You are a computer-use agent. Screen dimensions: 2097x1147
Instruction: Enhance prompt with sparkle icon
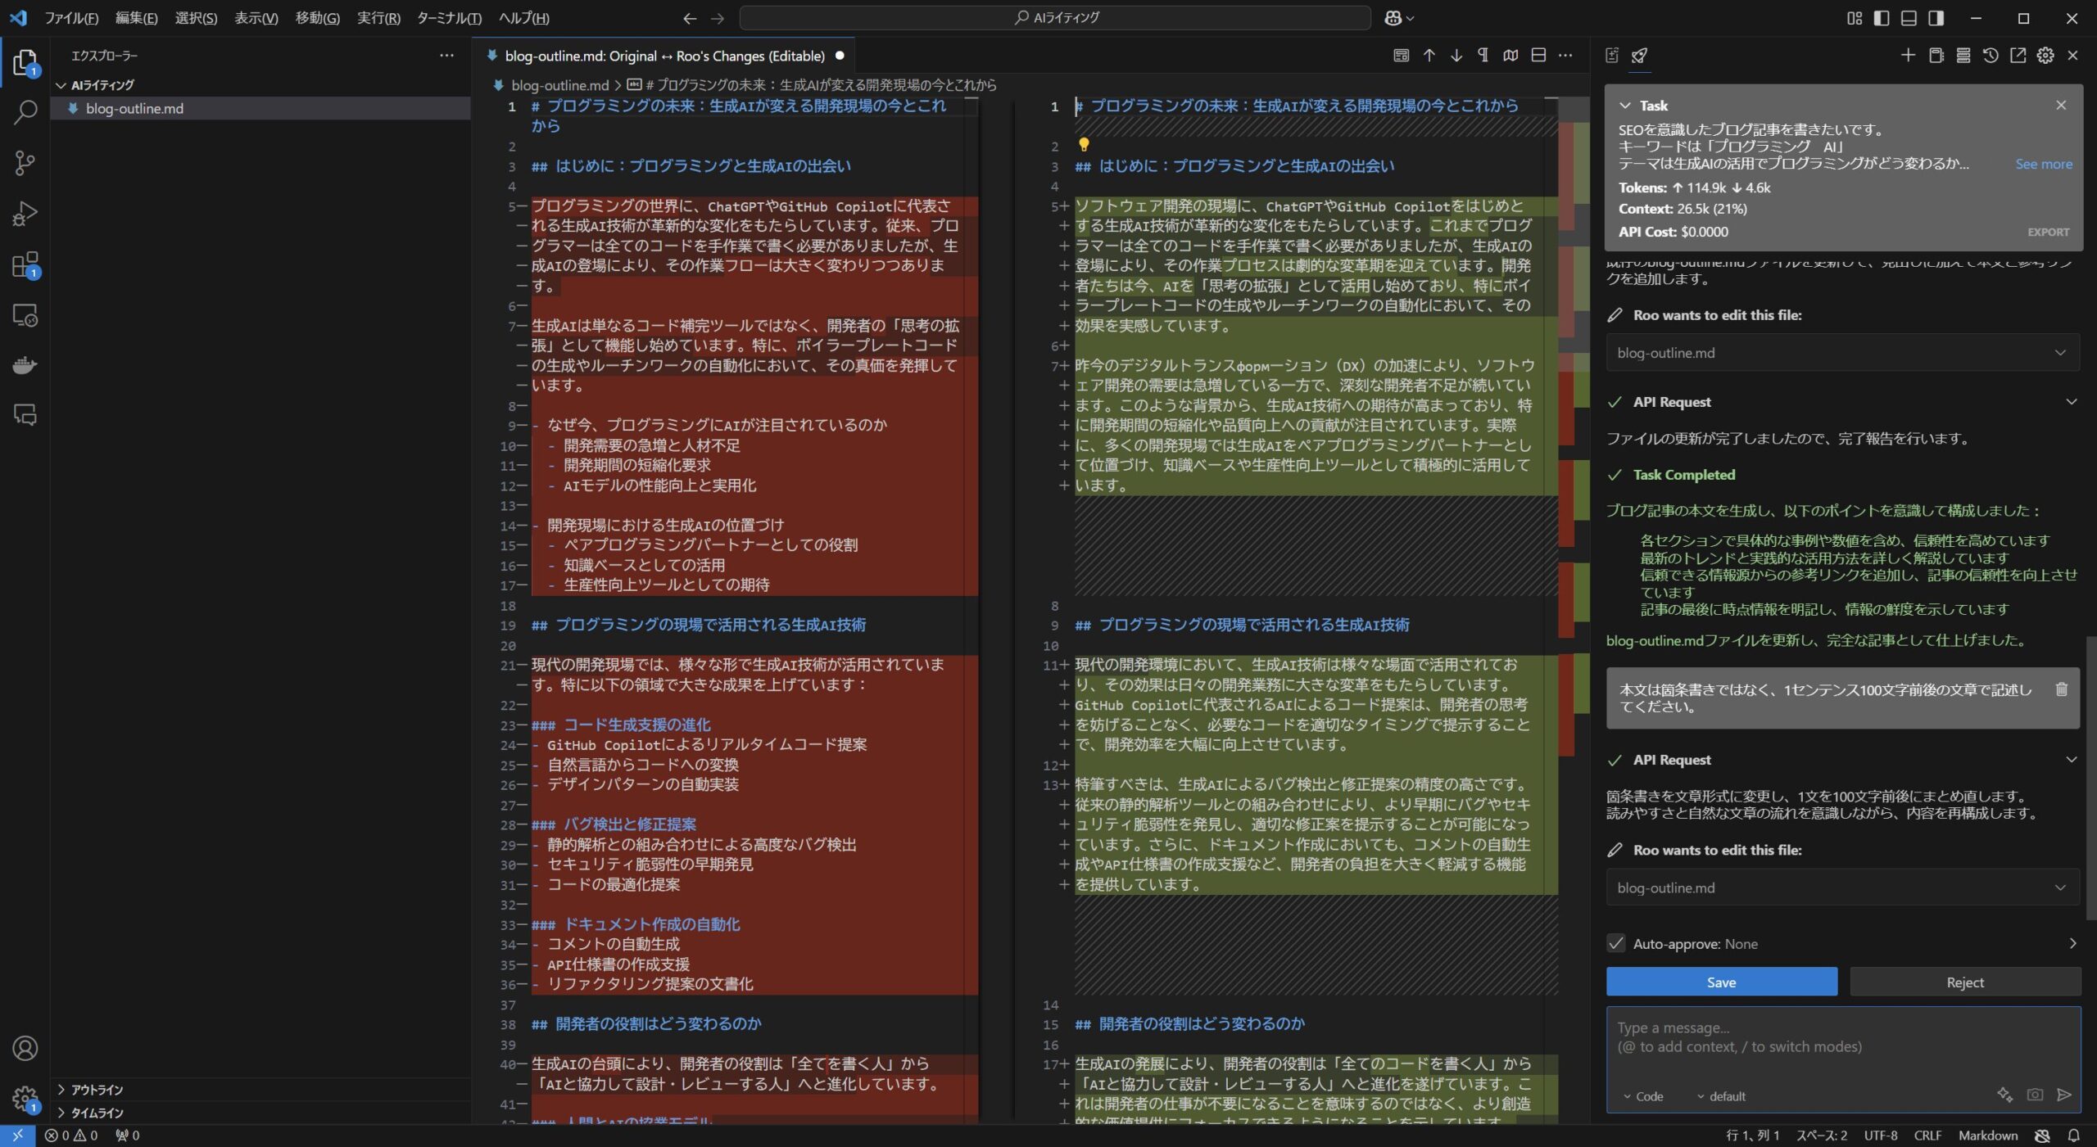tap(2004, 1095)
